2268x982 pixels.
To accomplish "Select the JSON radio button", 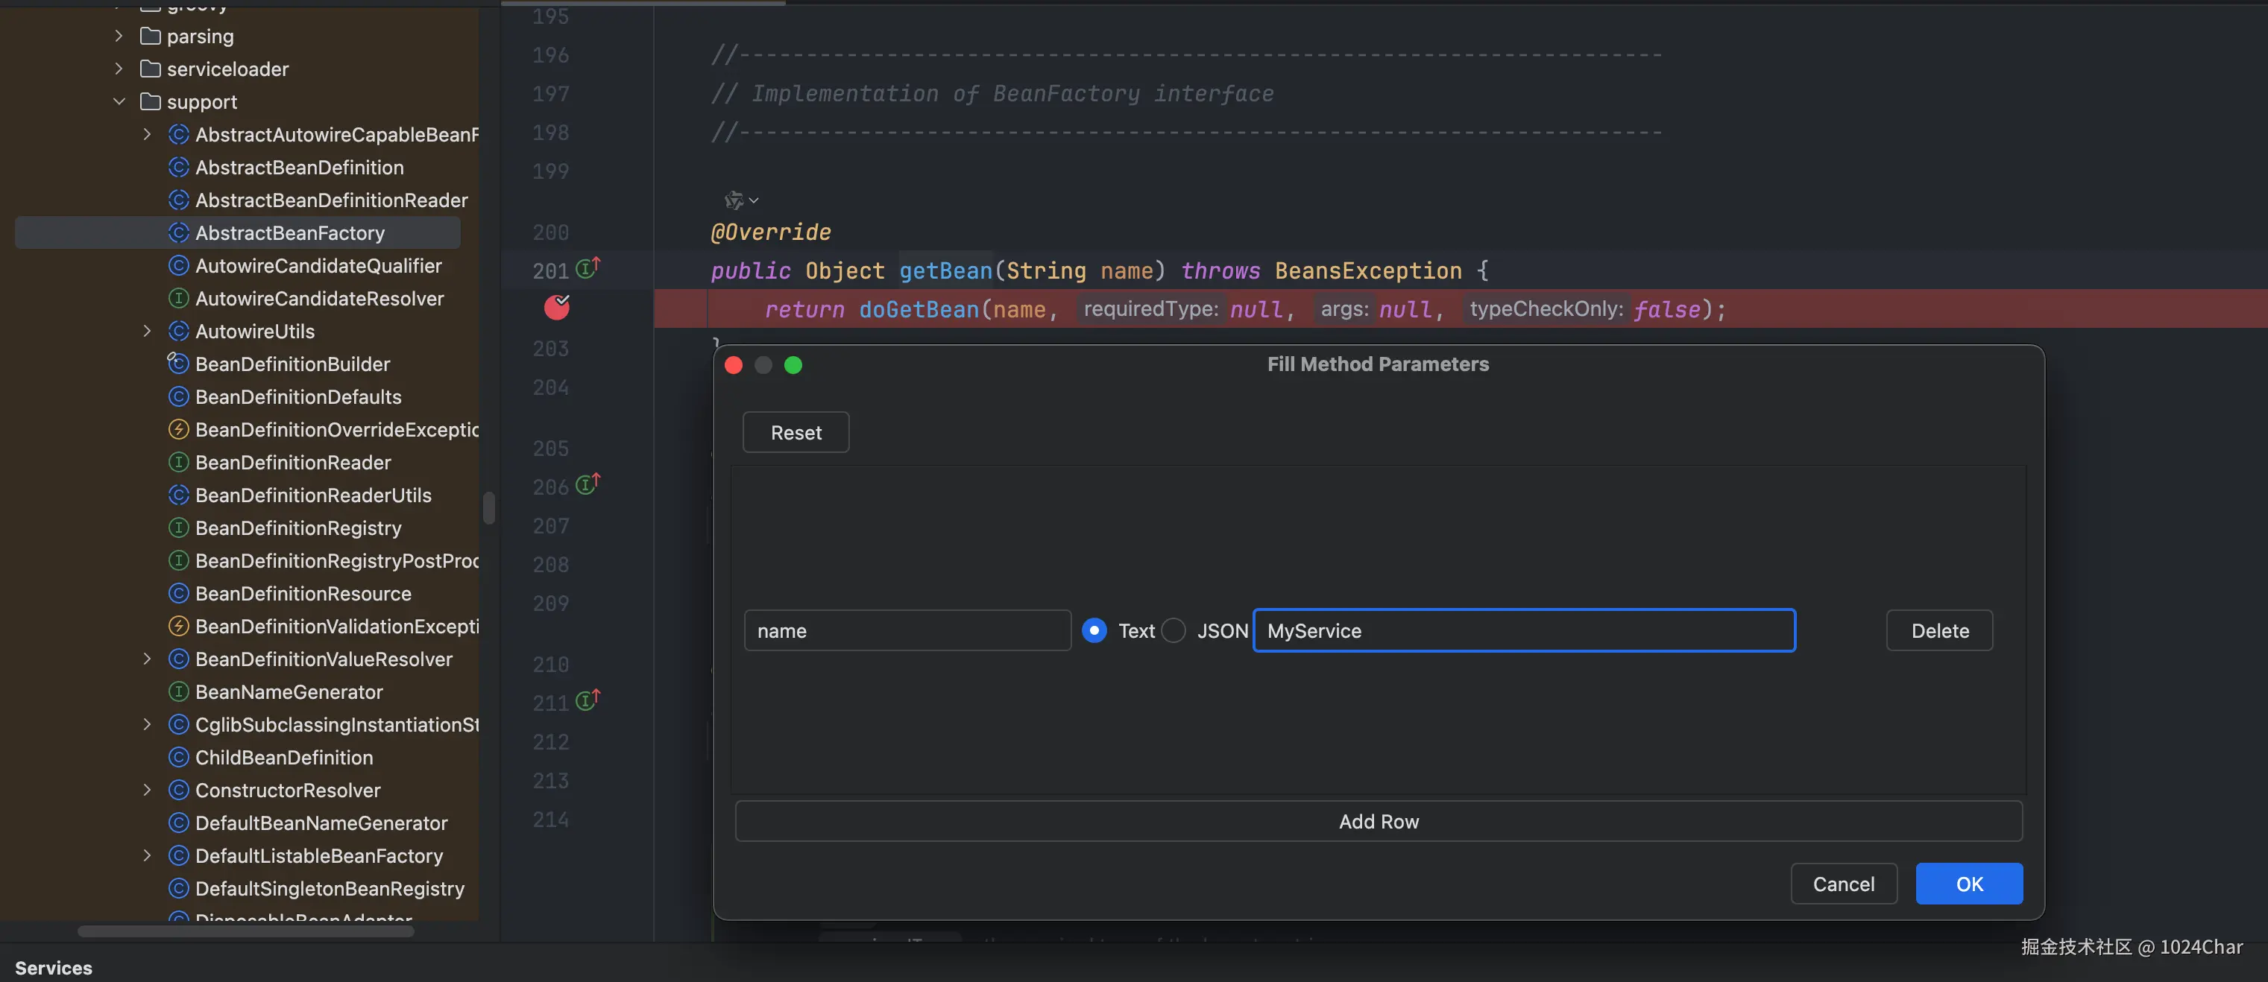I will [1174, 631].
